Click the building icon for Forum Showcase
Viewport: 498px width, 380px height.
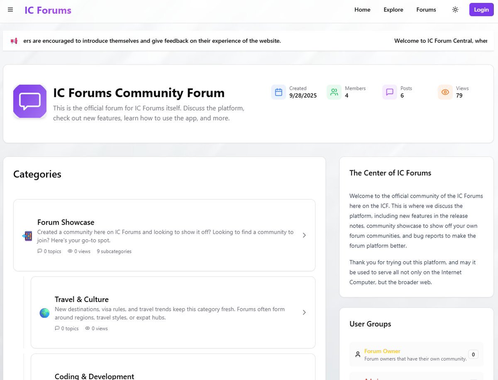27,235
